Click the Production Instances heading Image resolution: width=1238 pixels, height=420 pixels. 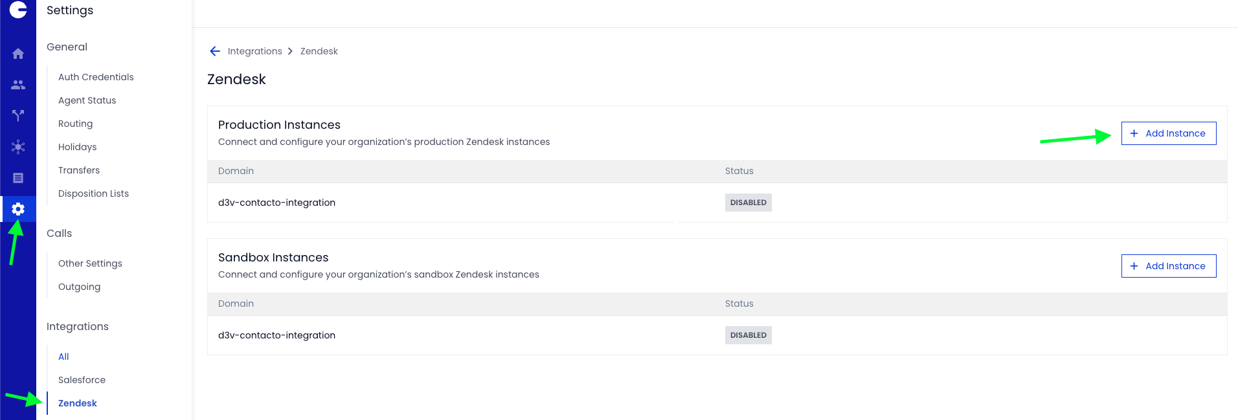279,125
